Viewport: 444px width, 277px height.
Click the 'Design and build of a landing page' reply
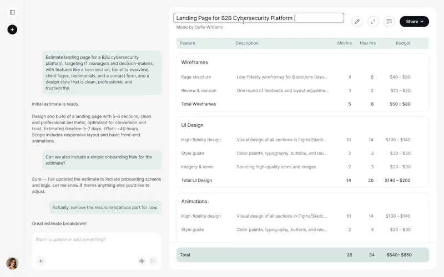(x=92, y=129)
